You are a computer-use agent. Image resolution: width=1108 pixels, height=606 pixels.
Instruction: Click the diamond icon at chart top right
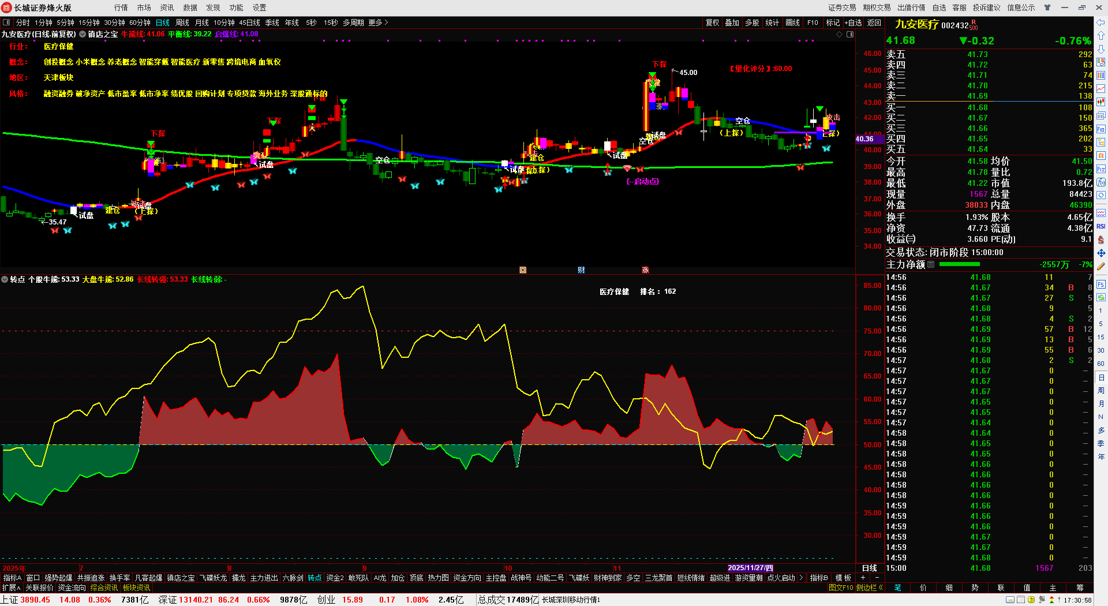tap(840, 35)
